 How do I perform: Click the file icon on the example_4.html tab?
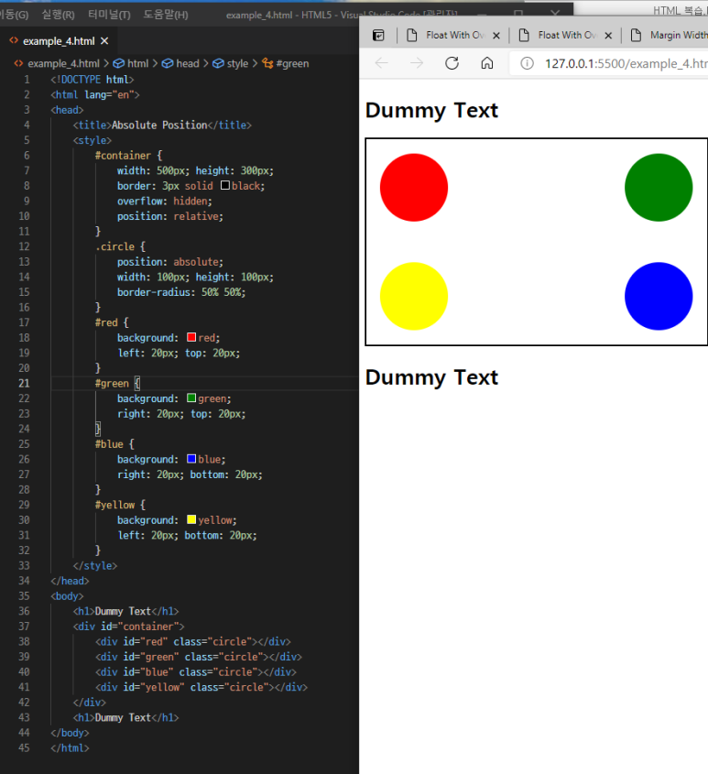pyautogui.click(x=14, y=41)
